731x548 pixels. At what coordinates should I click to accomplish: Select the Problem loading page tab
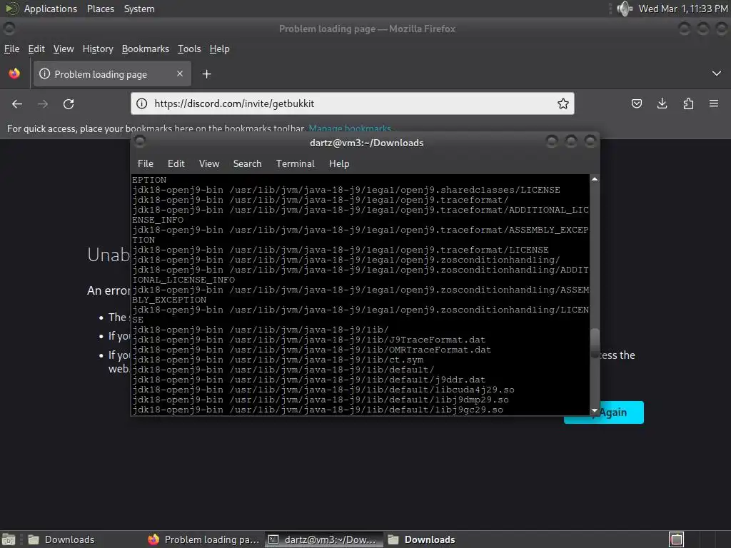click(112, 73)
